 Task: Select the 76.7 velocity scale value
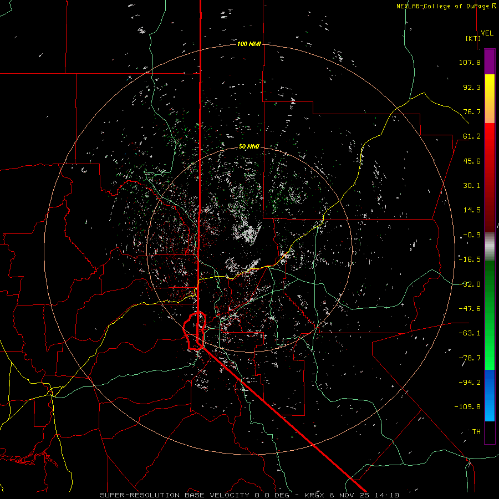(472, 111)
